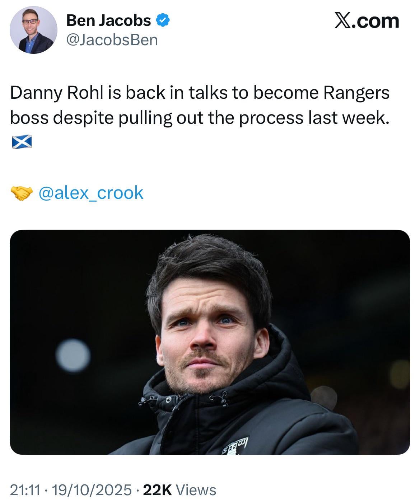Click the jacket drawstring toggle in the photo
The width and height of the screenshot is (420, 502).
click(x=168, y=399)
